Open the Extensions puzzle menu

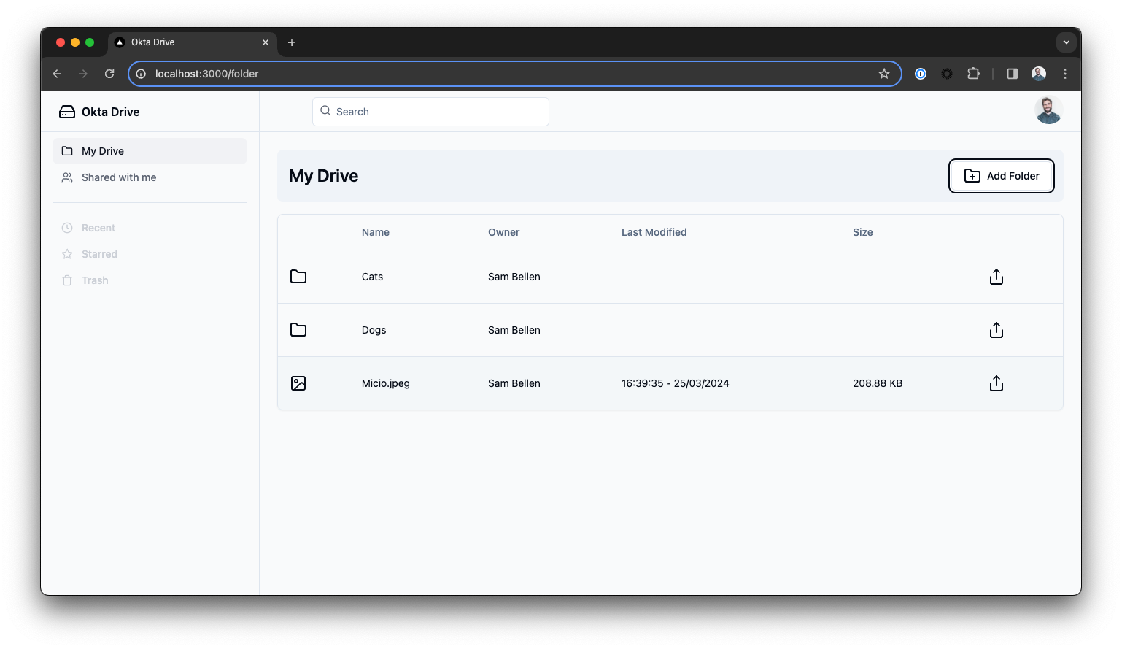973,73
